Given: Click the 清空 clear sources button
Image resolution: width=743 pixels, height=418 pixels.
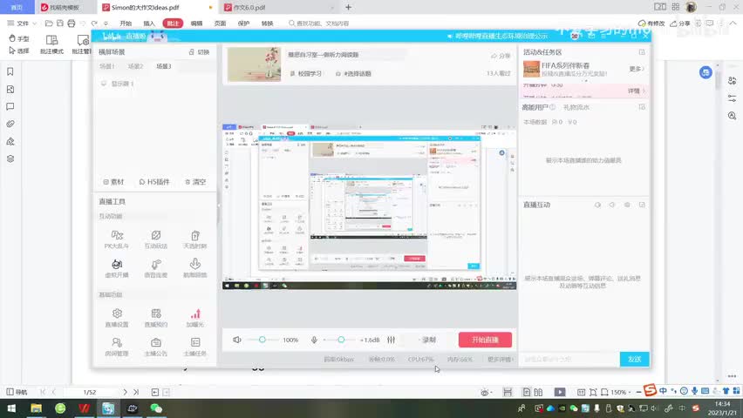Looking at the screenshot, I should [x=195, y=182].
